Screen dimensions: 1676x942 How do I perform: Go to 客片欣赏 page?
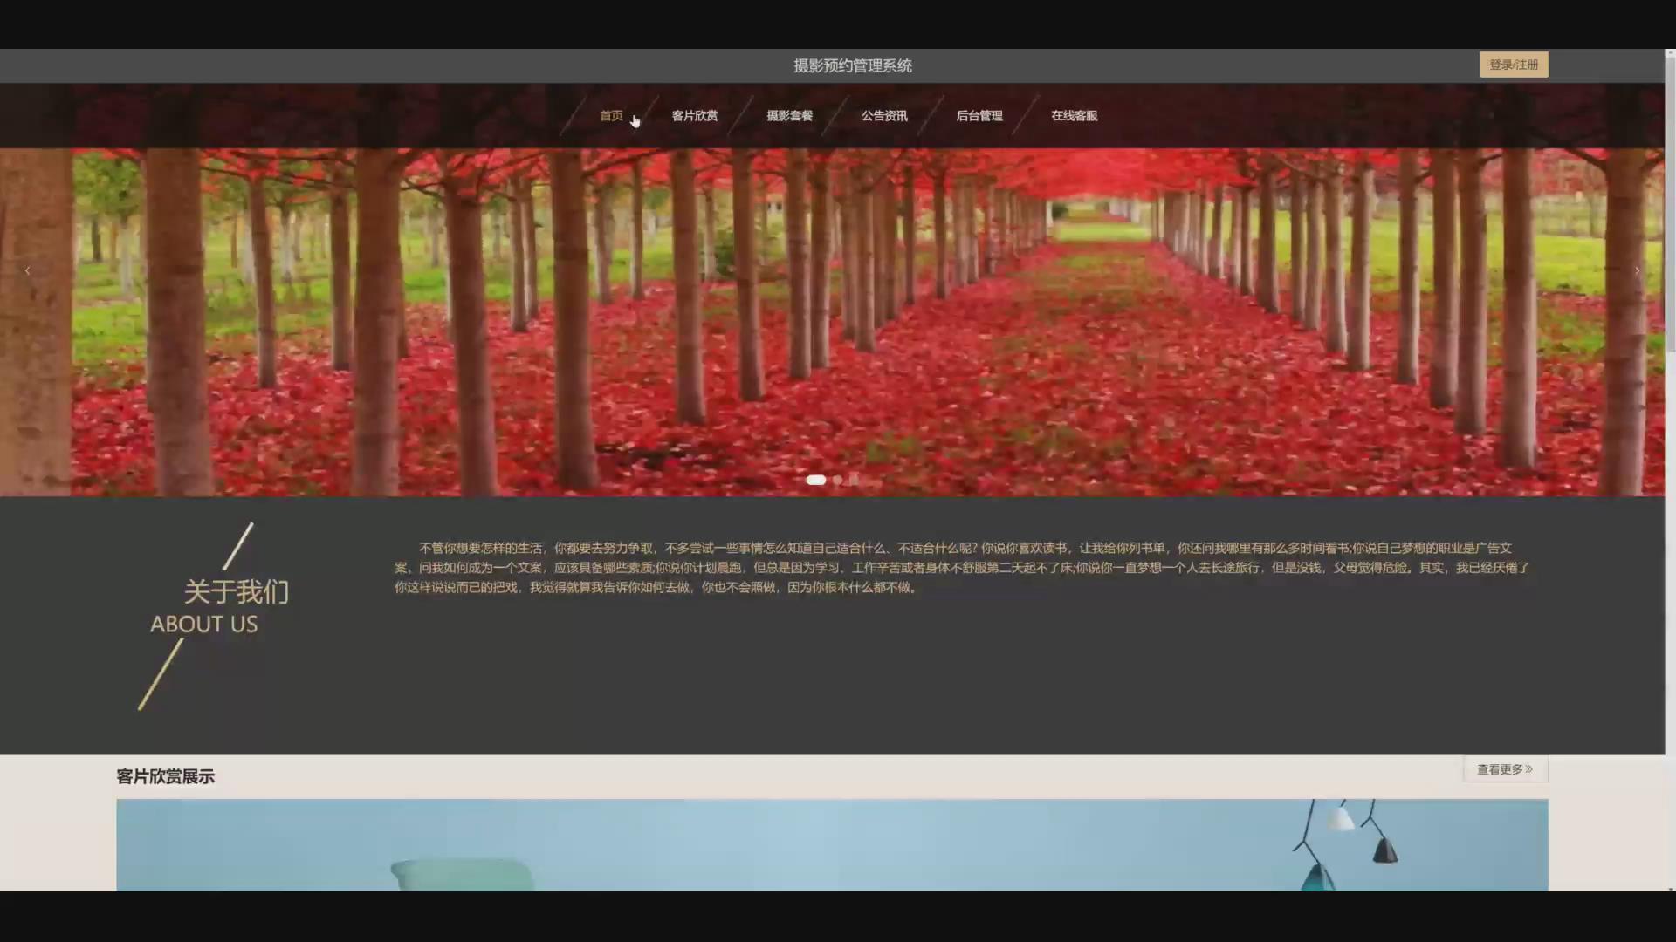tap(695, 116)
